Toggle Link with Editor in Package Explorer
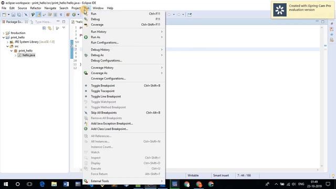Image resolution: width=336 pixels, height=189 pixels. coord(50,28)
